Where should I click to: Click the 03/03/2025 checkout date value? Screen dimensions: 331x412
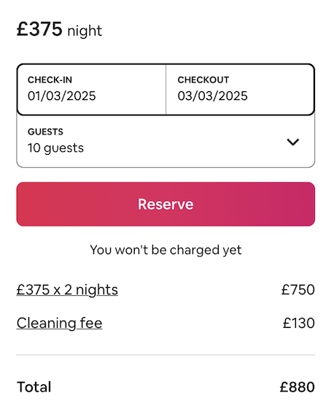click(212, 96)
